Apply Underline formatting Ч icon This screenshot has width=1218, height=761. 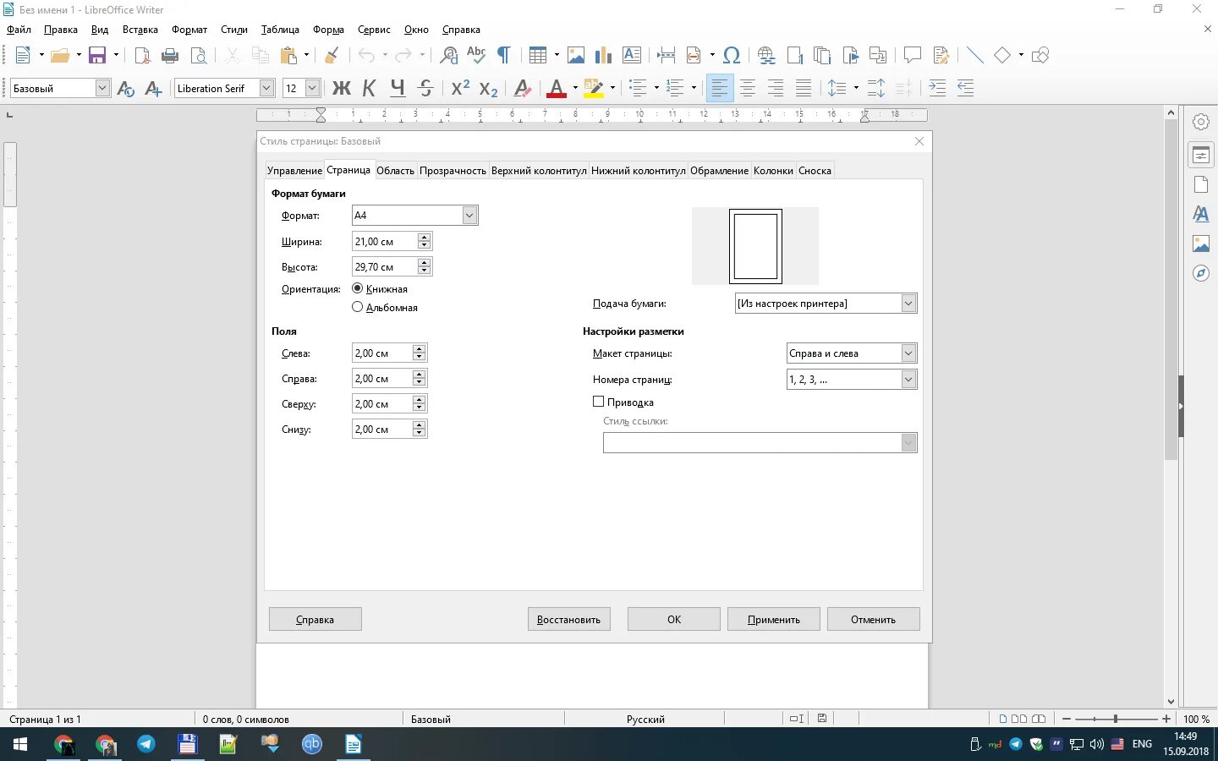pyautogui.click(x=398, y=88)
